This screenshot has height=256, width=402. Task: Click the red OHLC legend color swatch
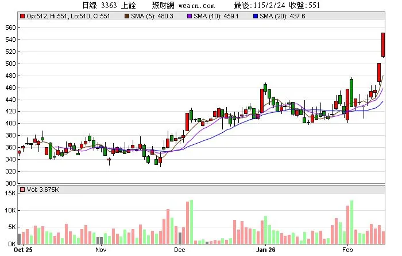pos(22,16)
